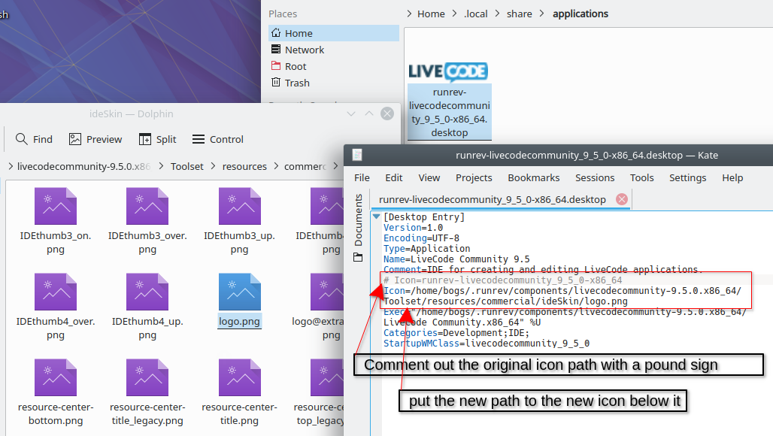Toggle Preview in ideSkin Dolphin toolbar
Image resolution: width=773 pixels, height=436 pixels.
pos(95,139)
